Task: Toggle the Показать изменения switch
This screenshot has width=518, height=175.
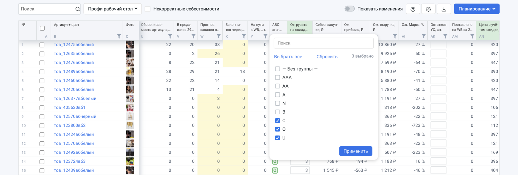Action: click(x=349, y=9)
